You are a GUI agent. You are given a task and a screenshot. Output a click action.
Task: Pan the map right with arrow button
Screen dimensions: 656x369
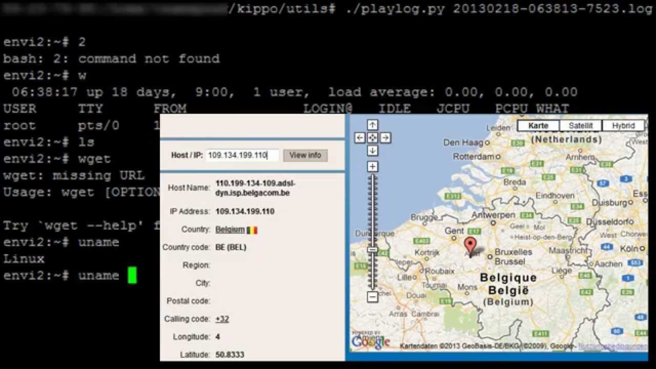pyautogui.click(x=385, y=137)
